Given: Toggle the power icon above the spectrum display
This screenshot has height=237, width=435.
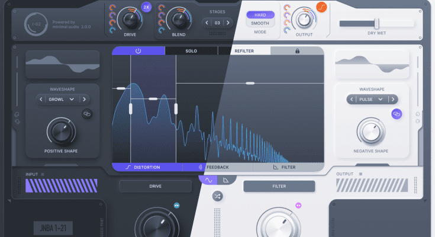Looking at the screenshot, I should (138, 51).
